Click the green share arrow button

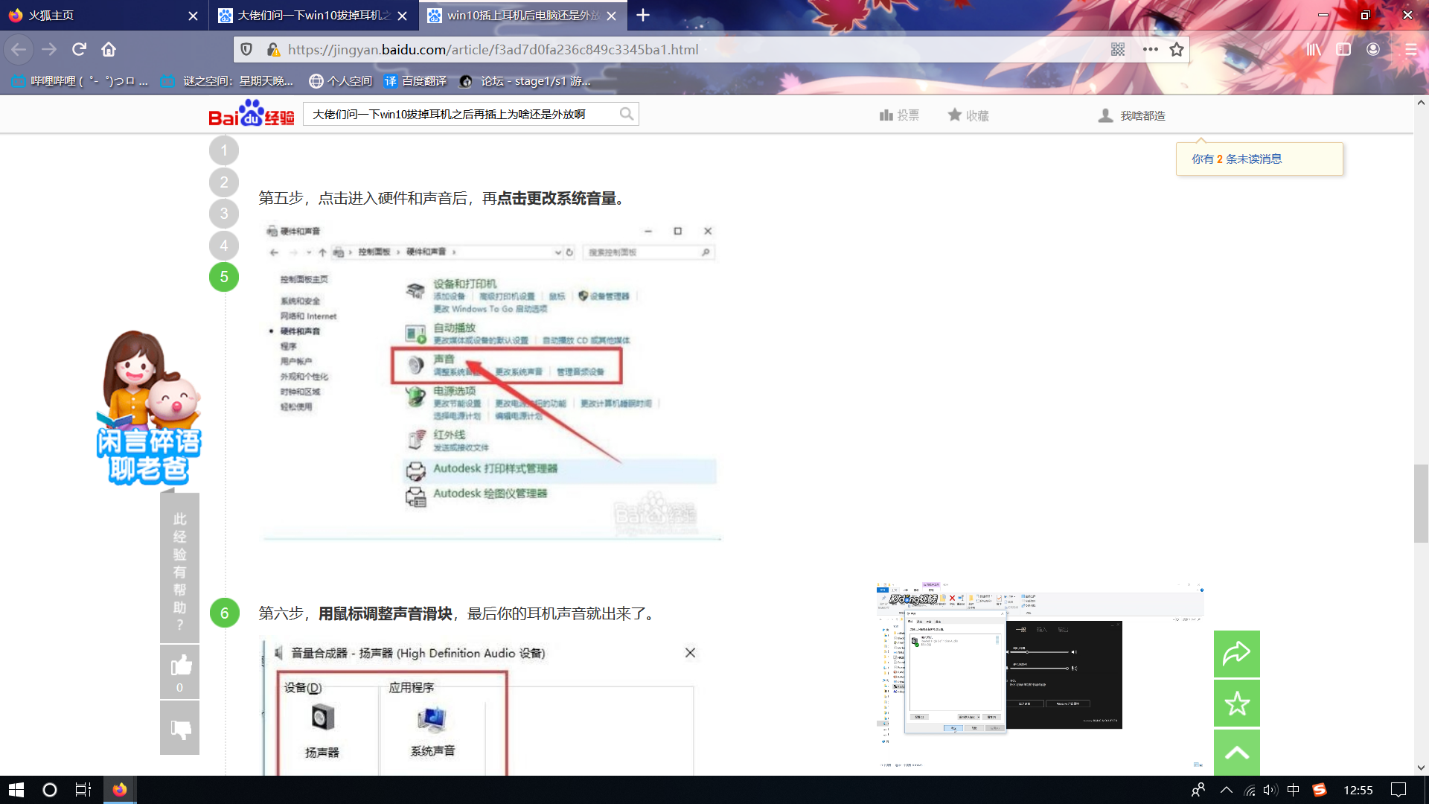(x=1237, y=654)
